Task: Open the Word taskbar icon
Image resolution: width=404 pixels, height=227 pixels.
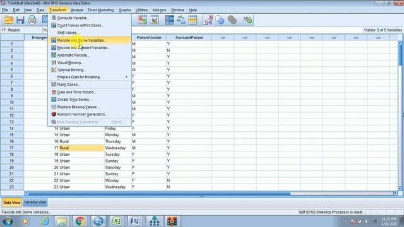Action: click(135, 221)
